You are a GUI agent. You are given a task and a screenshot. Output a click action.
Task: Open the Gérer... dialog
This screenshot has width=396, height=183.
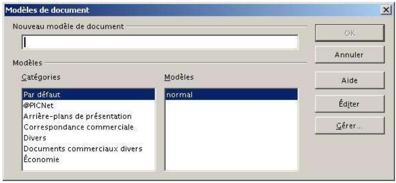(350, 126)
